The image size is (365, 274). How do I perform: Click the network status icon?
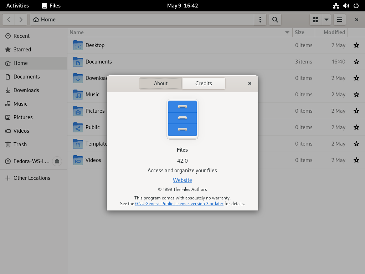click(336, 6)
